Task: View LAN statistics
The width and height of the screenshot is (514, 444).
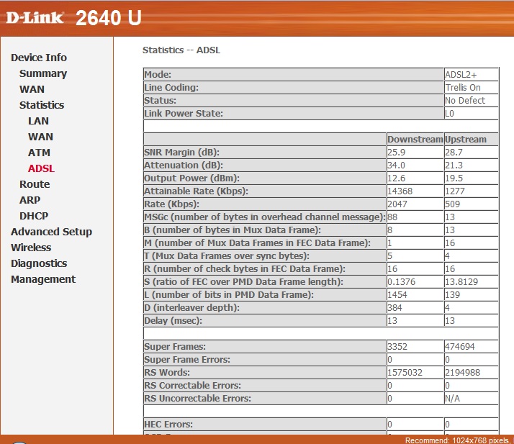Action: (x=38, y=121)
